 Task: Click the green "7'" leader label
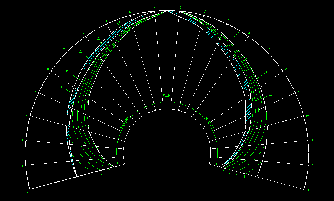click(99, 39)
